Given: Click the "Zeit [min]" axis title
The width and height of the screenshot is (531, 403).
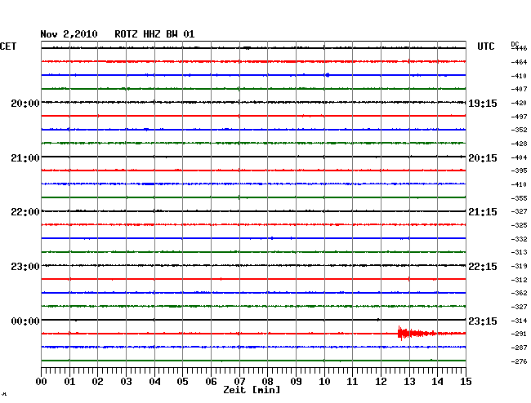Looking at the screenshot, I should (x=252, y=390).
